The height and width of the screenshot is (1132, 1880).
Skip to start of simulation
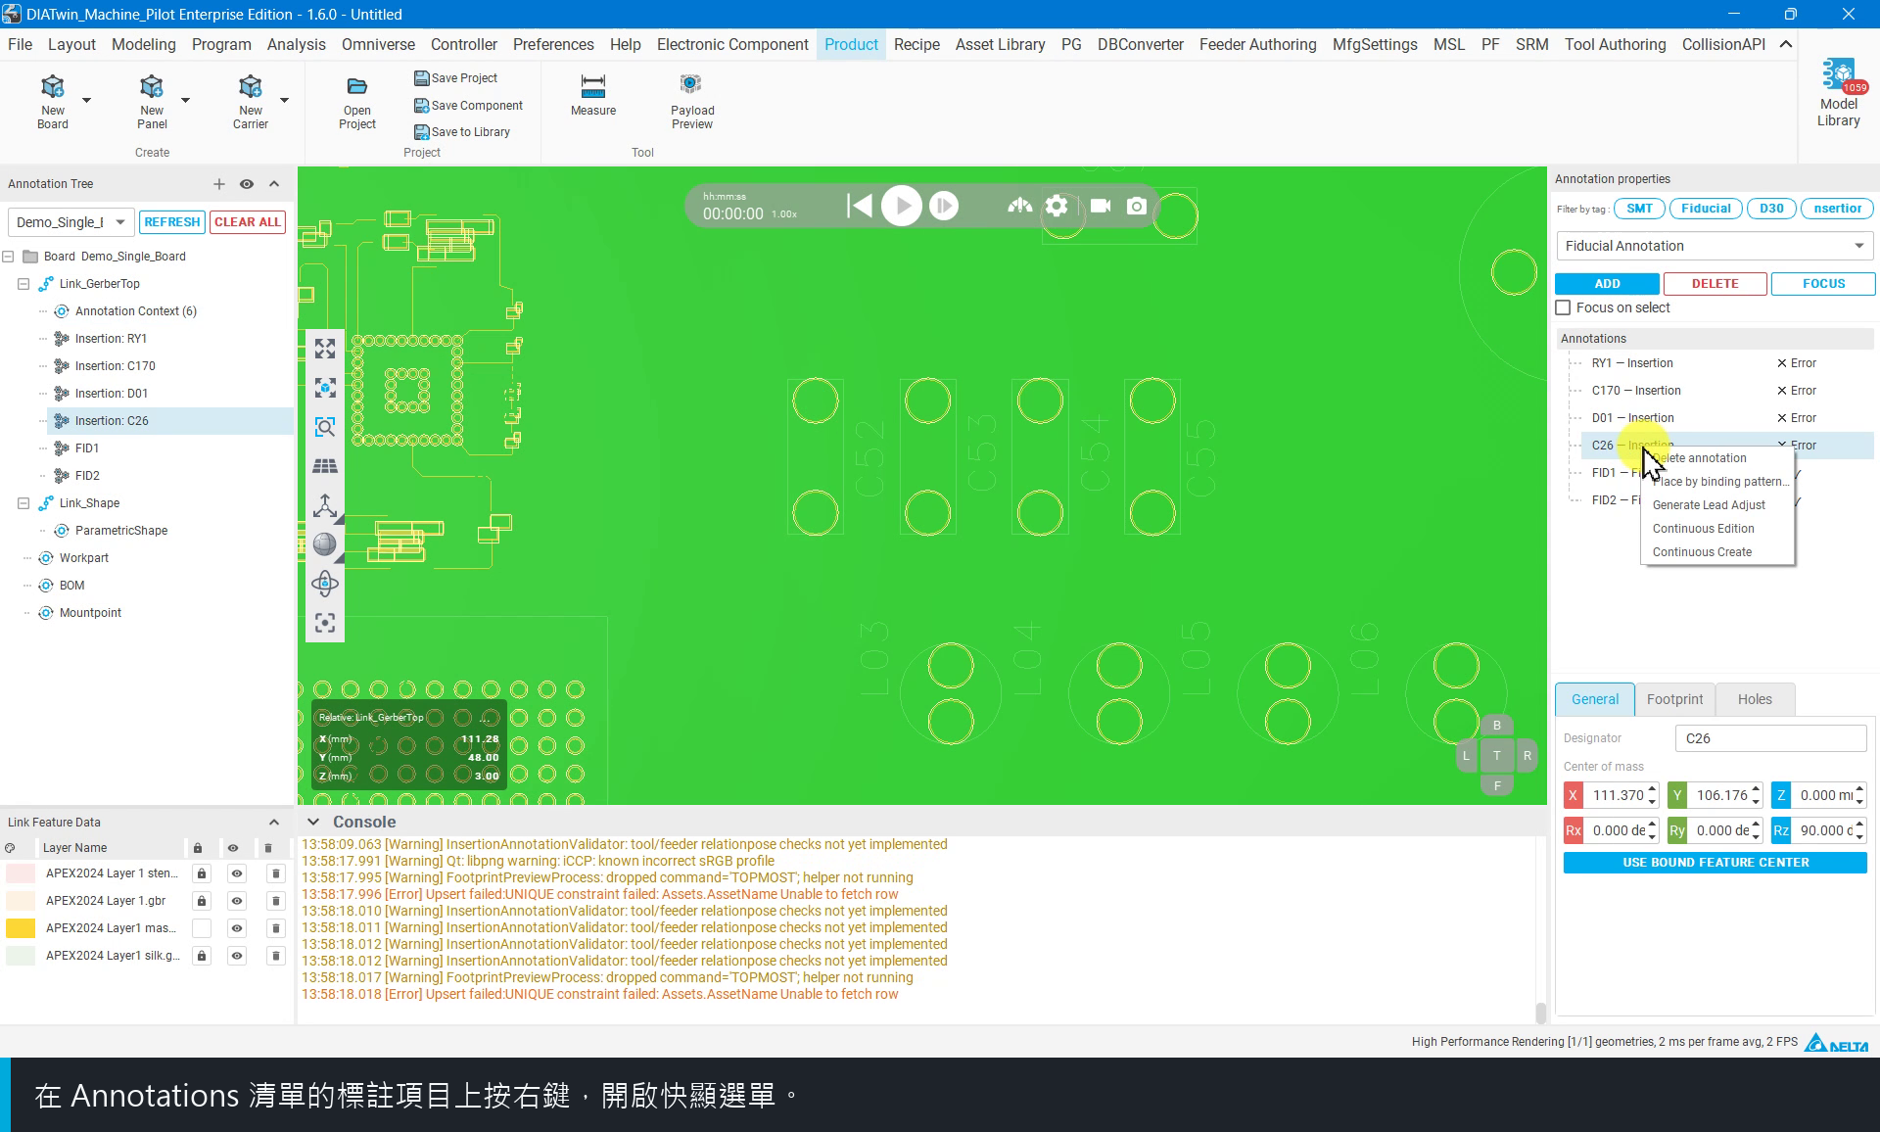[x=859, y=206]
